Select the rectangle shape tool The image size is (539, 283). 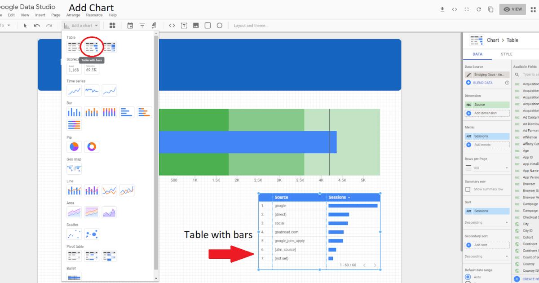[208, 26]
